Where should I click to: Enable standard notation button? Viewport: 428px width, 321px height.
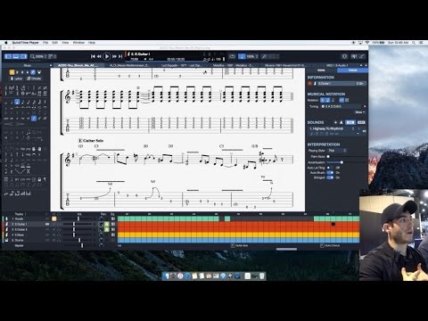pyautogui.click(x=322, y=100)
